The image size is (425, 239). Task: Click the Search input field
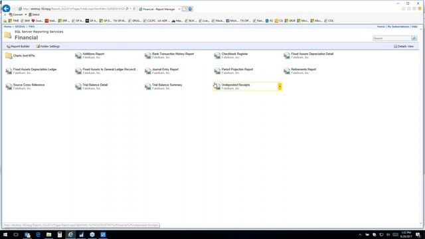click(392, 39)
